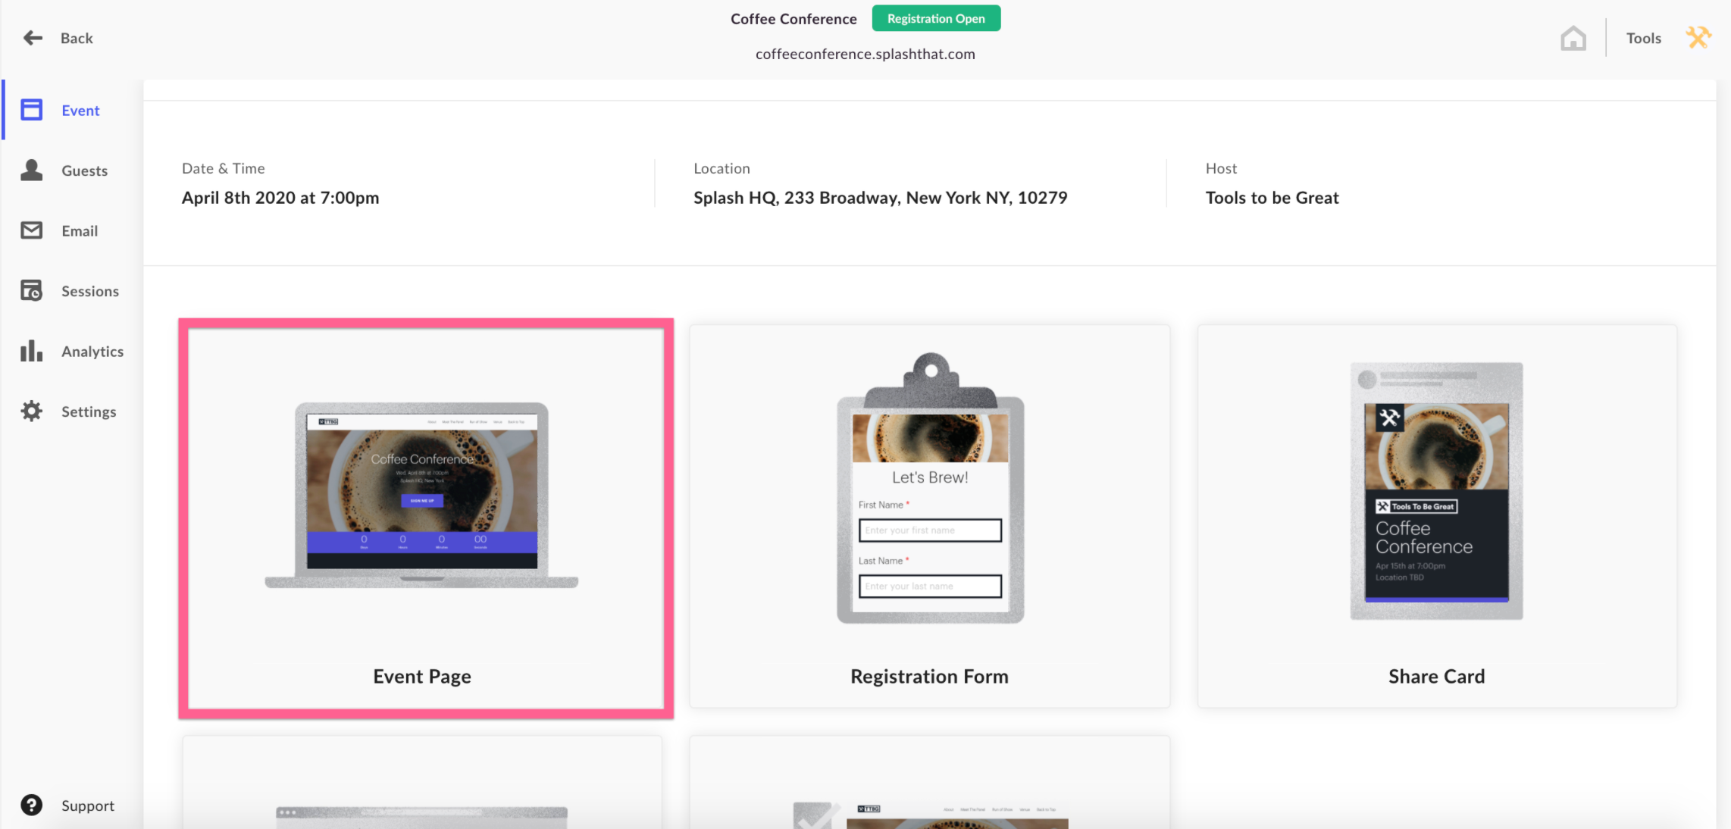Click the Email envelope icon

pyautogui.click(x=31, y=230)
